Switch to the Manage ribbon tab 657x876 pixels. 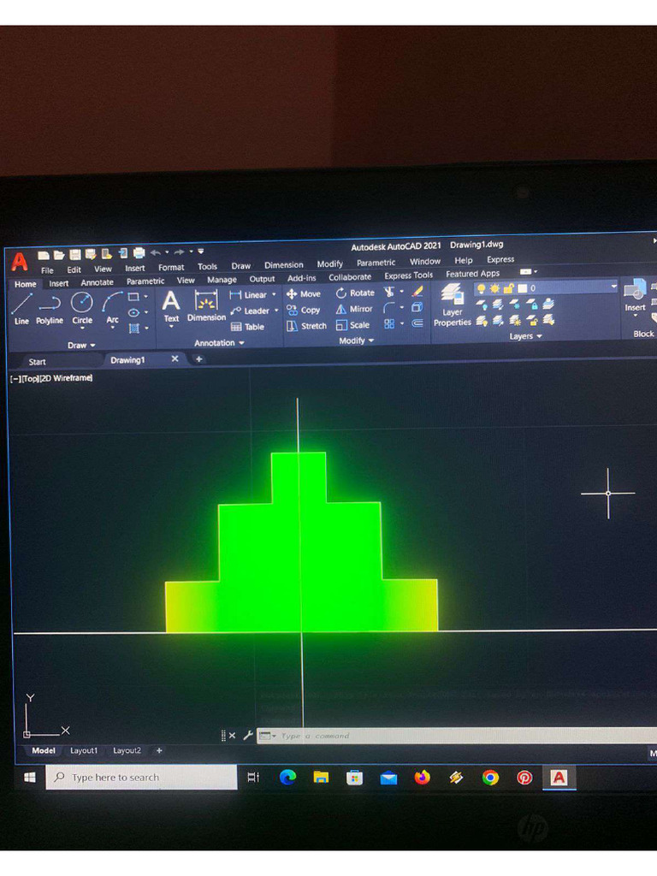click(222, 280)
